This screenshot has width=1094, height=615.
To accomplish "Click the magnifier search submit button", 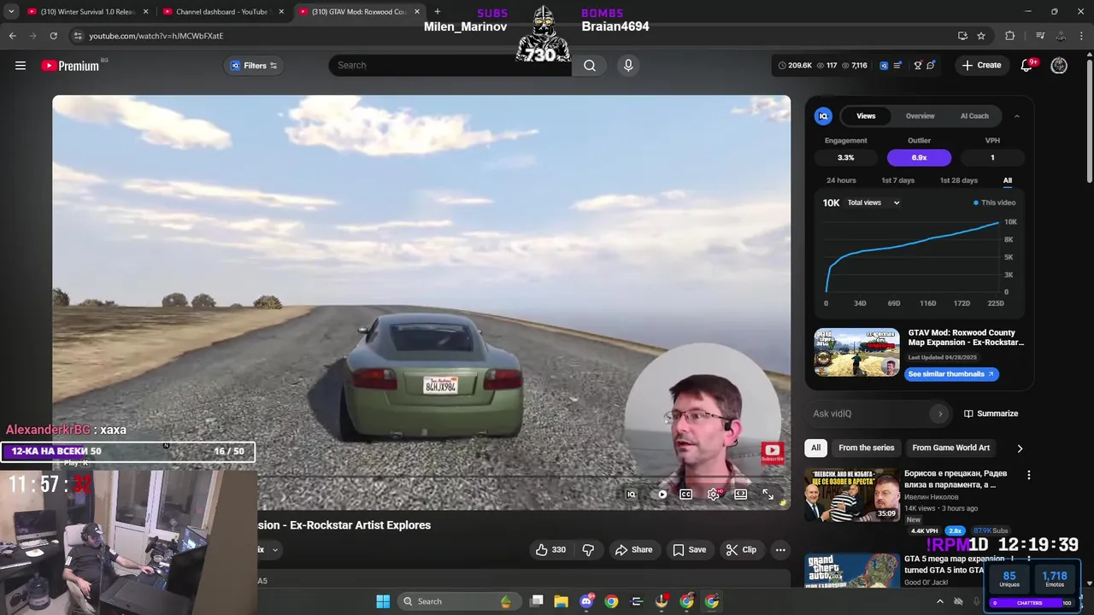I will [590, 66].
